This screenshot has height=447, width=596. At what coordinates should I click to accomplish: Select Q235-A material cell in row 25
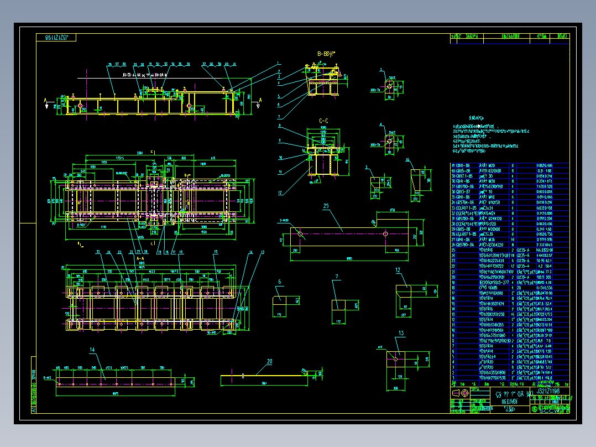click(523, 250)
